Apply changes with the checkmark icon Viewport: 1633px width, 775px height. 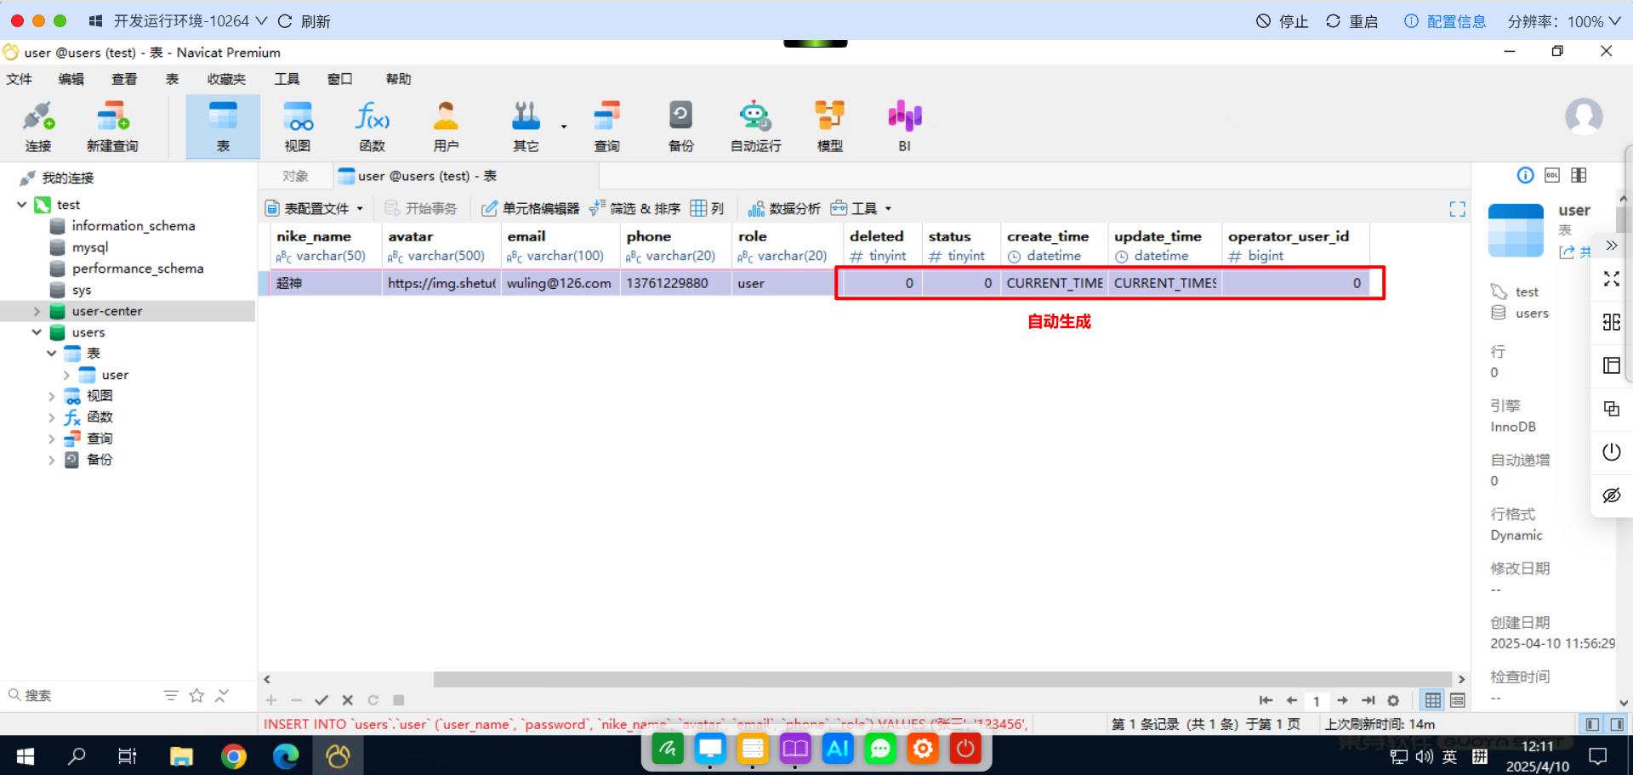click(321, 700)
